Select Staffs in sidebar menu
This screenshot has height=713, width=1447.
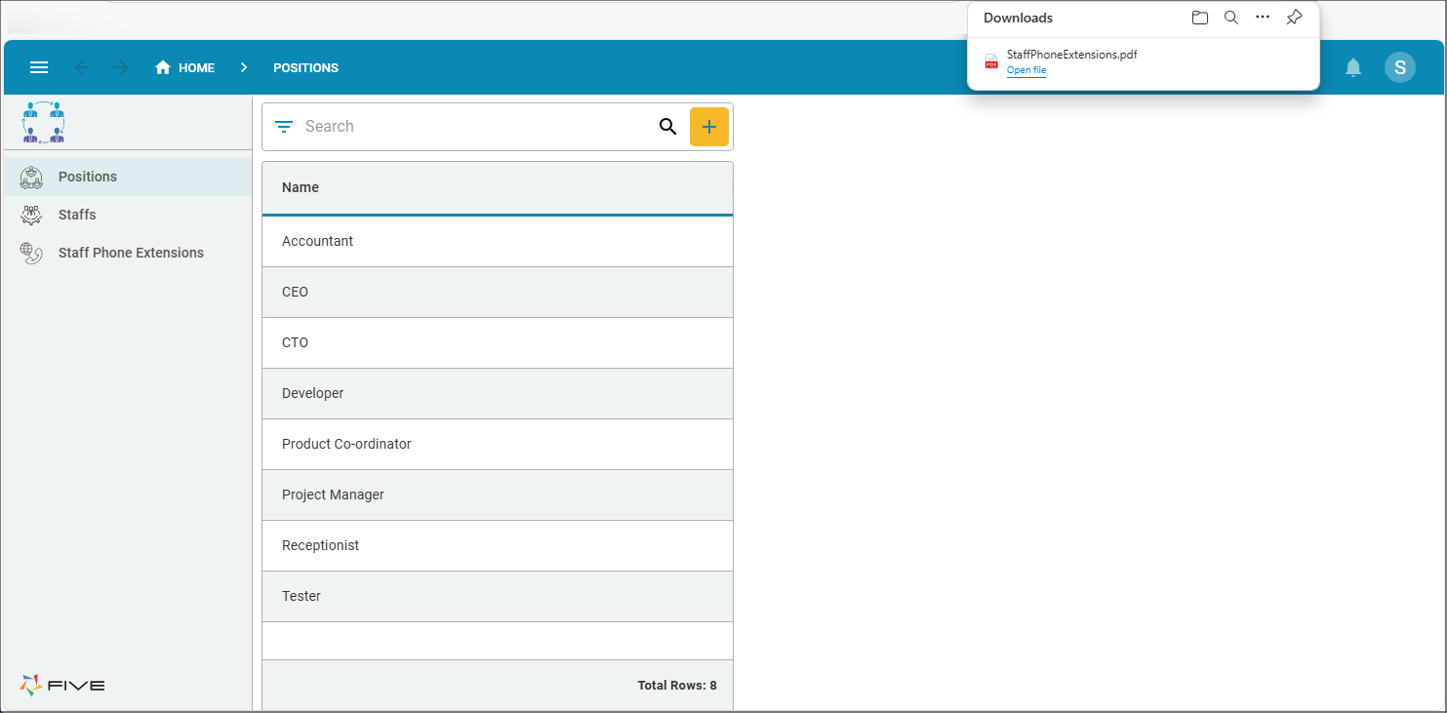77,215
